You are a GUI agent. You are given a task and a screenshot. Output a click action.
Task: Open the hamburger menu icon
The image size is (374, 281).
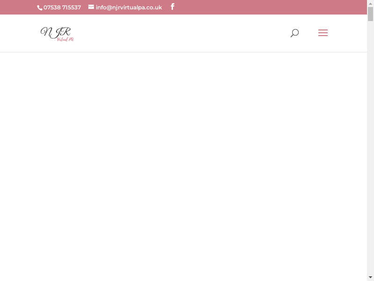[x=323, y=33]
